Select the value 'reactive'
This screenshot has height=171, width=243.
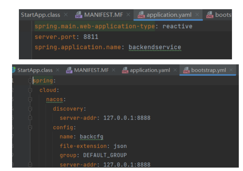pos(177,26)
